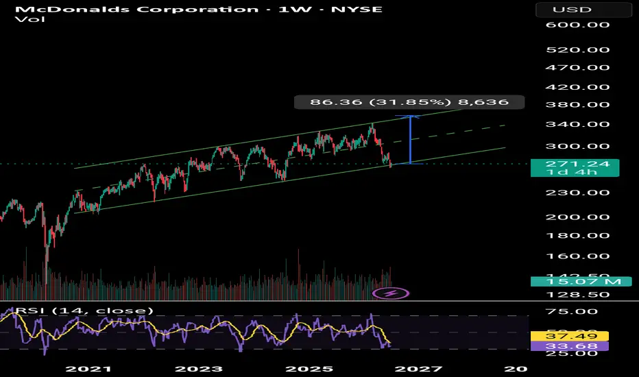
Task: Click the 520.00 price axis label
Action: 577,50
